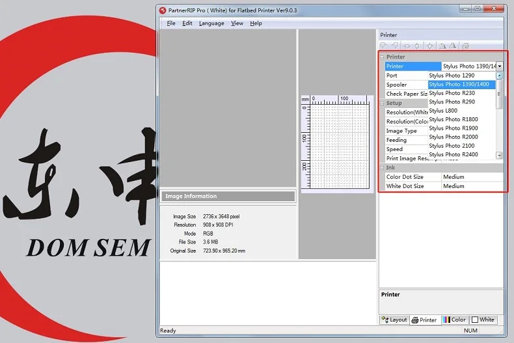Click the align right toolbar icon

click(396, 46)
